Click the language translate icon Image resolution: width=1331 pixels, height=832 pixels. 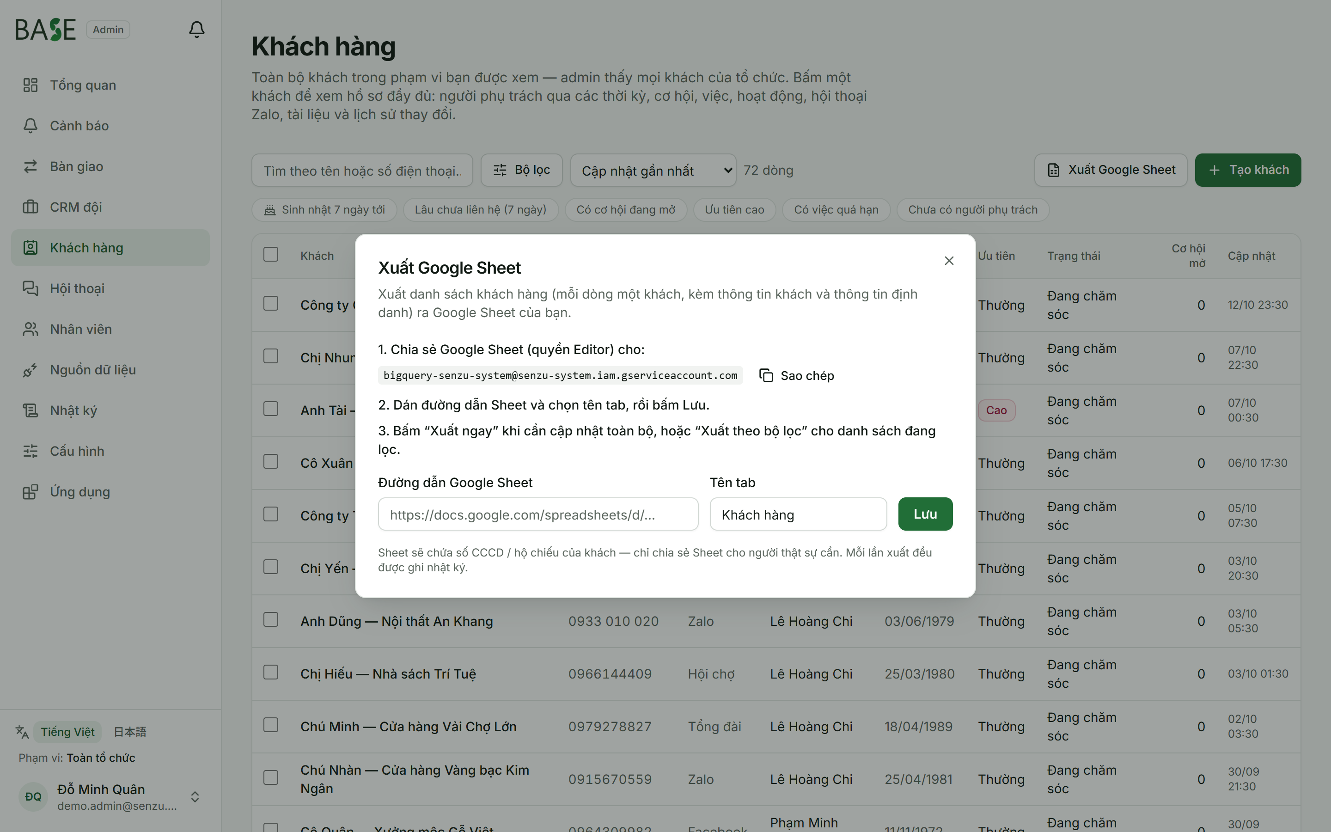(22, 732)
